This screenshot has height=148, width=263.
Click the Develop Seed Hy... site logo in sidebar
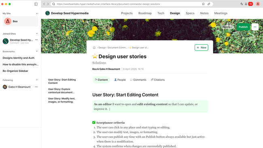[x=6, y=41]
